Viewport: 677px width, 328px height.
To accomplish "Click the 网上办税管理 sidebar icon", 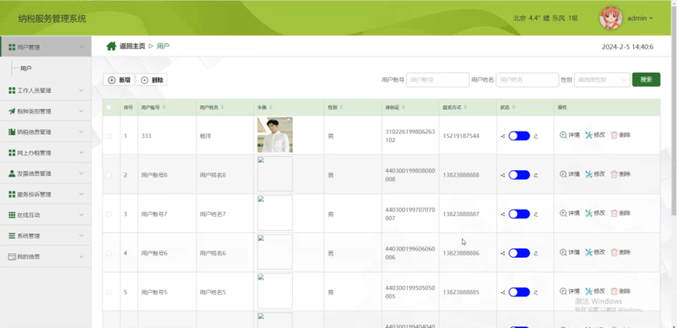I will 12,153.
